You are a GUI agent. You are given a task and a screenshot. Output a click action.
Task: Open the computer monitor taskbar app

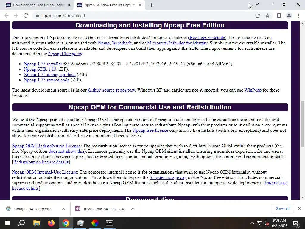coord(80,223)
